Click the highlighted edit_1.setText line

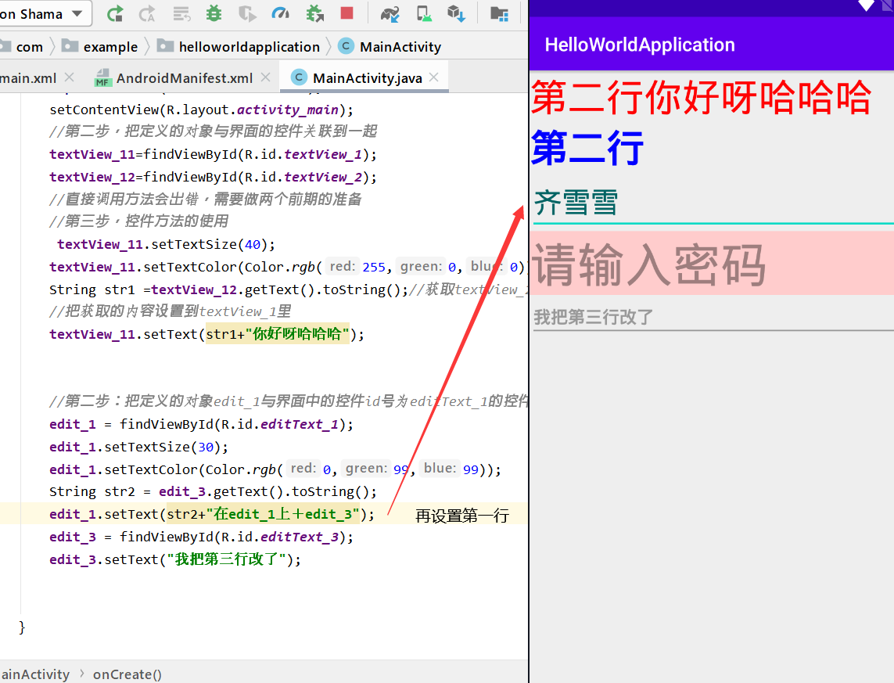click(x=212, y=514)
